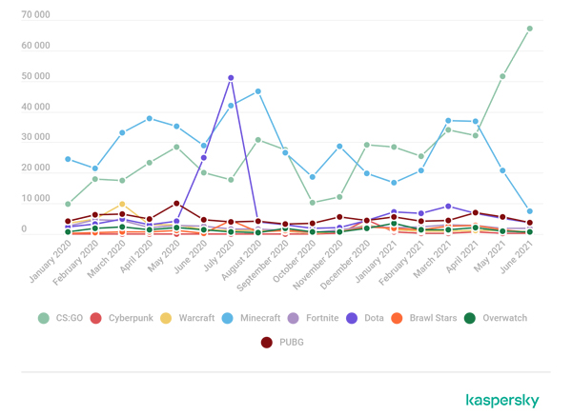Click the Minecraft August 2020 data point
The image size is (572, 416).
pyautogui.click(x=258, y=91)
